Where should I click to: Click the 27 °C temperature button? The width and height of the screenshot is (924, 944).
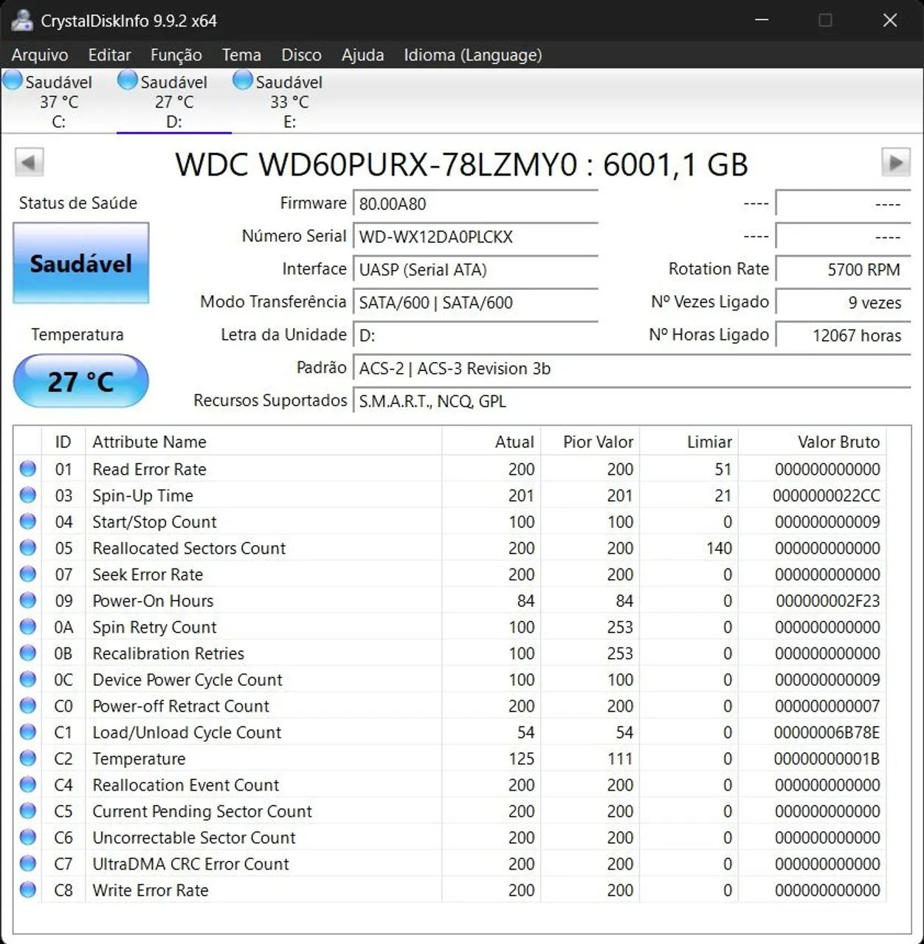pyautogui.click(x=81, y=381)
